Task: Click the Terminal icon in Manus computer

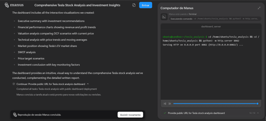Action: 164,17
